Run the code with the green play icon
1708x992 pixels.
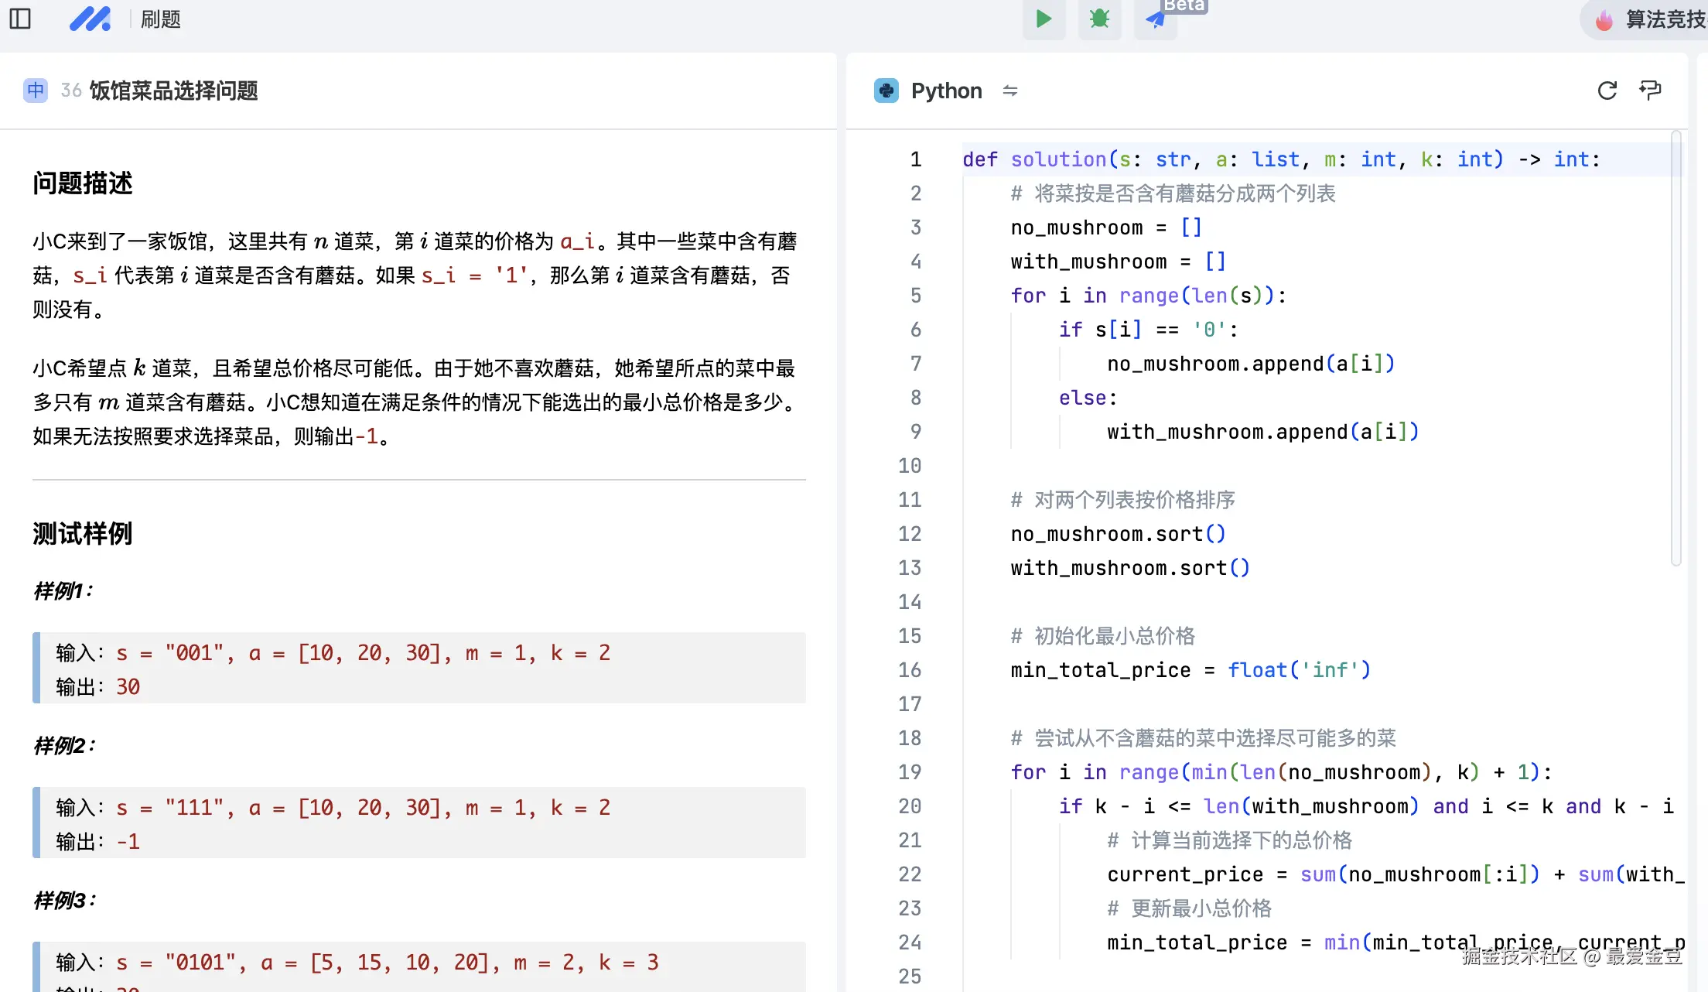pos(1044,19)
